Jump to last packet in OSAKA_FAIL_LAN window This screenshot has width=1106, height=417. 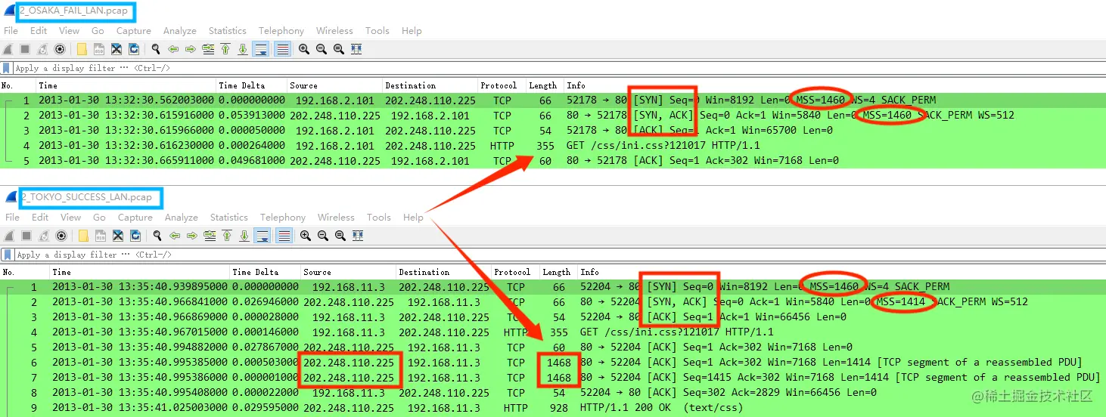[x=243, y=49]
